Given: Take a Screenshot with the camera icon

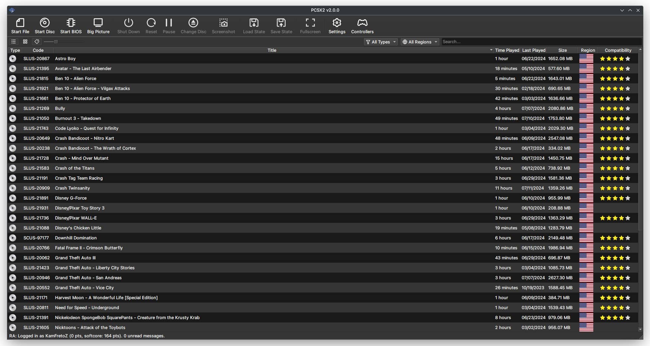Looking at the screenshot, I should click(224, 26).
